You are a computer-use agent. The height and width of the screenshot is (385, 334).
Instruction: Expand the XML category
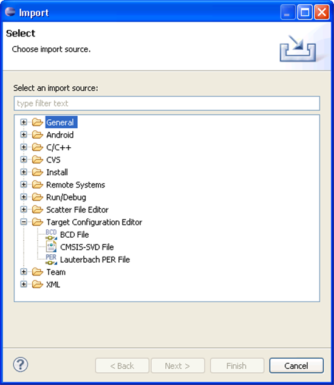coord(24,284)
